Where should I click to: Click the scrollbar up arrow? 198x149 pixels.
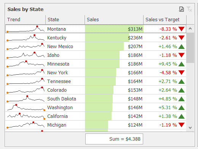(x=190, y=28)
